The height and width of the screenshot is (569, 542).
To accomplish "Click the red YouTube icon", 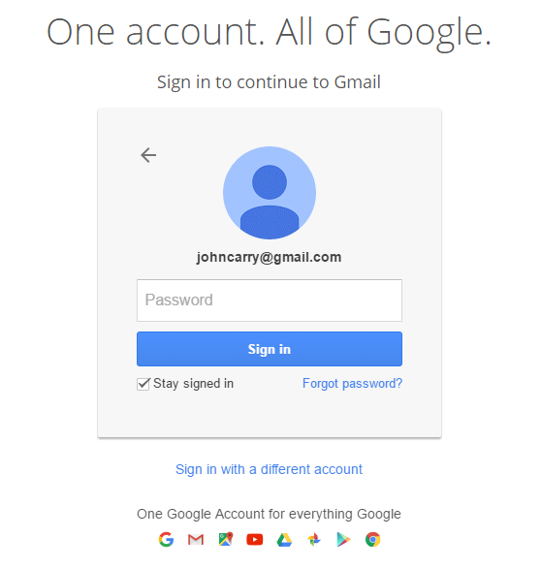I will pos(255,540).
